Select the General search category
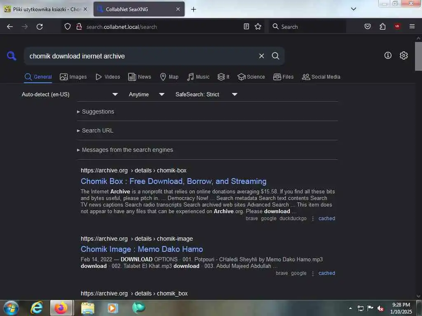Viewport: 422px width, 316px height. (38, 77)
